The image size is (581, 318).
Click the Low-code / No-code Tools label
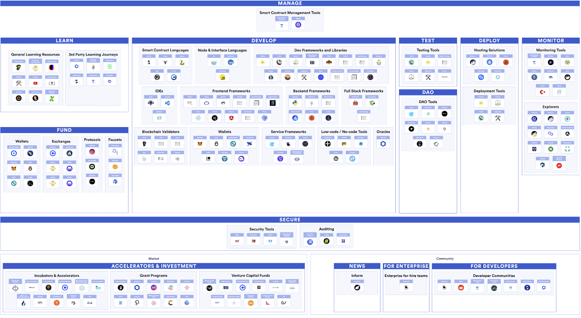point(344,132)
